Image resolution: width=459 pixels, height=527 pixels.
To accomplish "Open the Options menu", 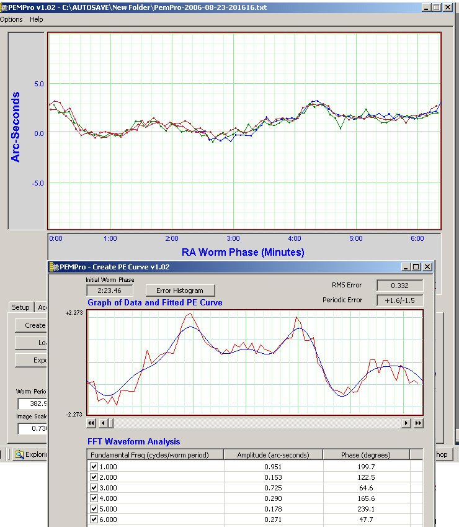I will pyautogui.click(x=11, y=19).
